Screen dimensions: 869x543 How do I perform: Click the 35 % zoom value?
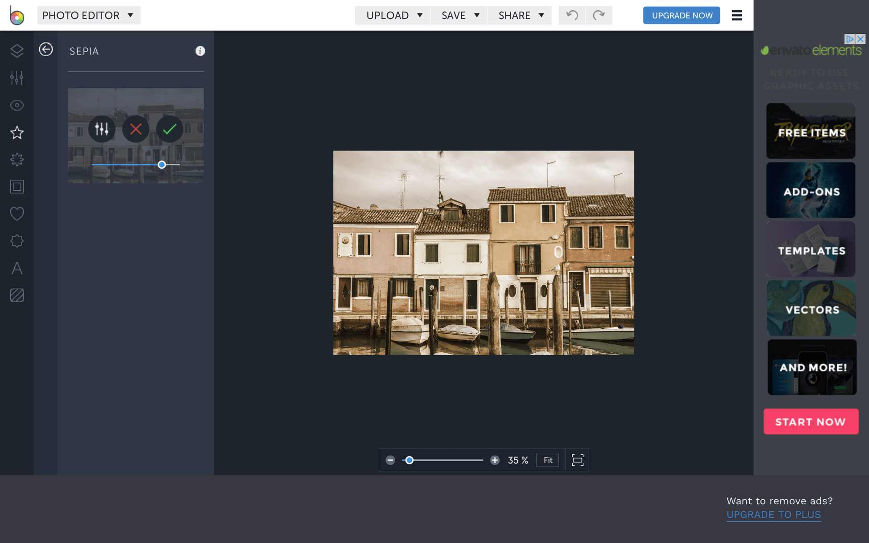(x=518, y=460)
